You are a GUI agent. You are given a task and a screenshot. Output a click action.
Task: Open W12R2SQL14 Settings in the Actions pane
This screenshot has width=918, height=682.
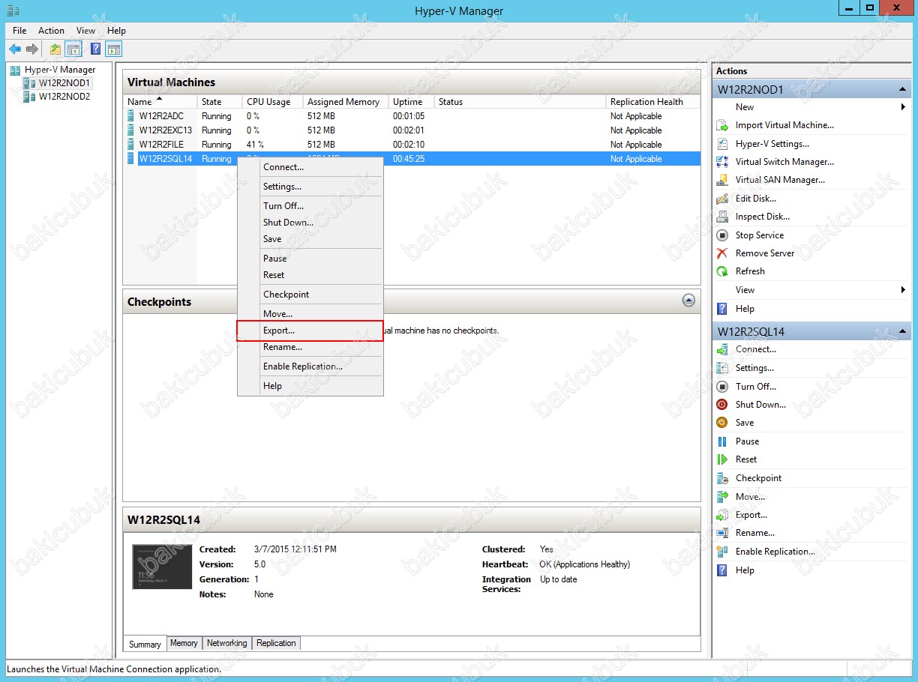click(x=754, y=368)
